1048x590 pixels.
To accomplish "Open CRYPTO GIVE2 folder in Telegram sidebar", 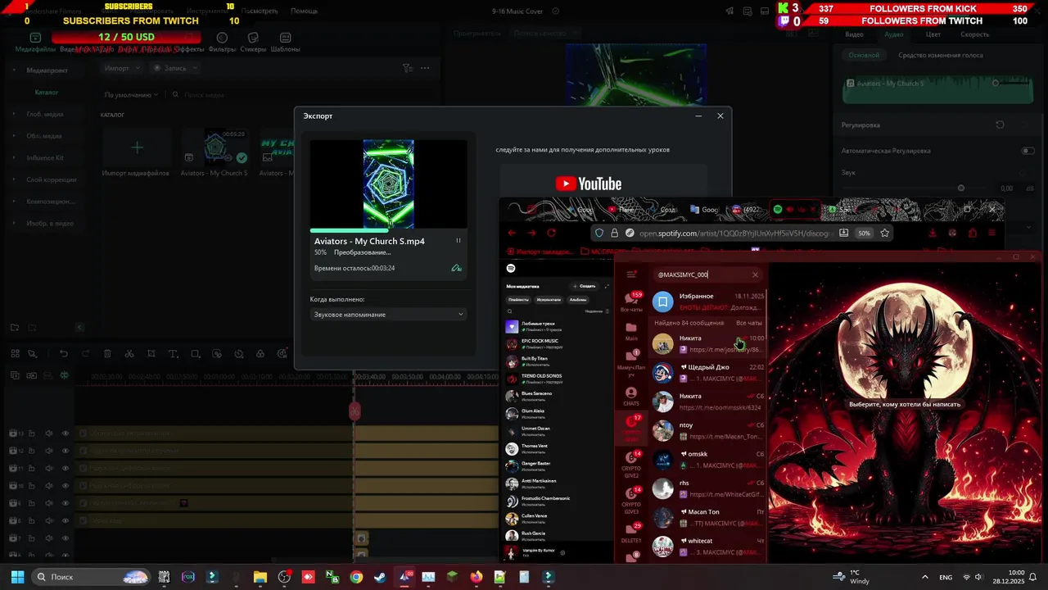I will coord(631,465).
